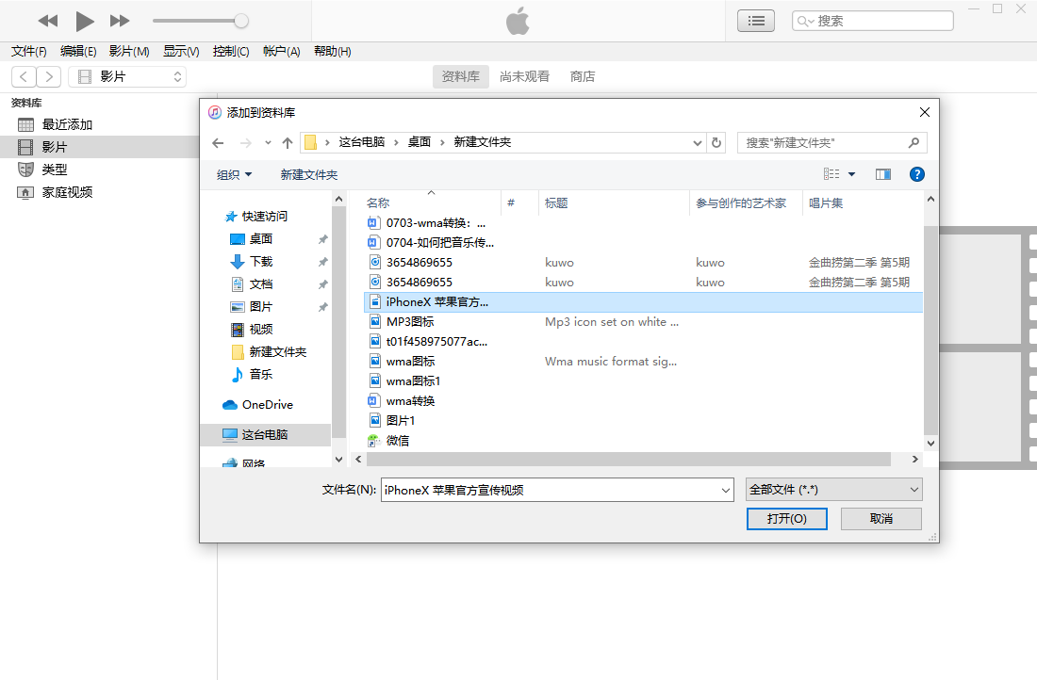
Task: Click the 搜索"新建文件夹" search box
Action: (832, 143)
